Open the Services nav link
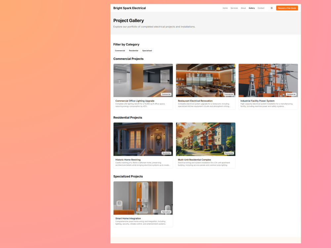The width and height of the screenshot is (331, 248). click(234, 8)
